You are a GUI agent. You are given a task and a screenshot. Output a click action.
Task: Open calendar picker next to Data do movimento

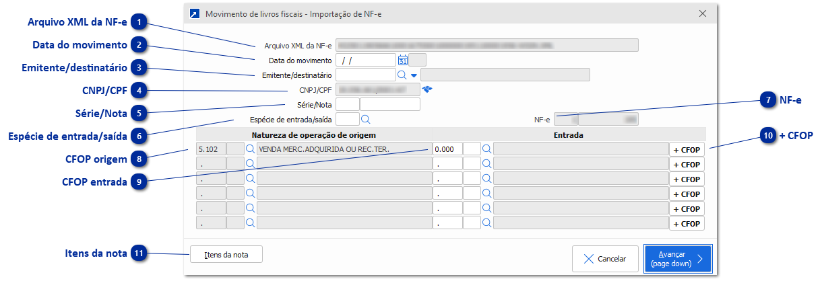[x=403, y=60]
